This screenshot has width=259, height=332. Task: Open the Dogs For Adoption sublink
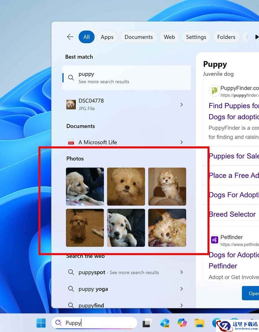pyautogui.click(x=234, y=195)
